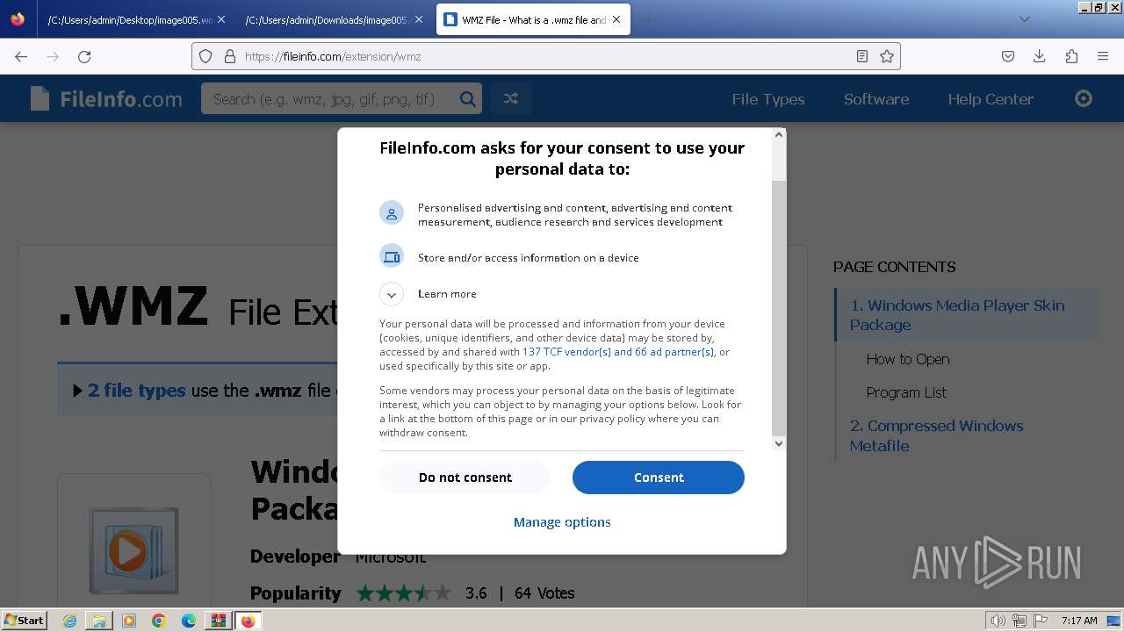Click the Do not consent button

465,478
